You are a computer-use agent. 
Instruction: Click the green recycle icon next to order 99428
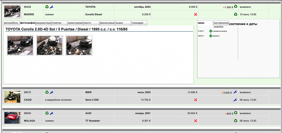point(47,7)
